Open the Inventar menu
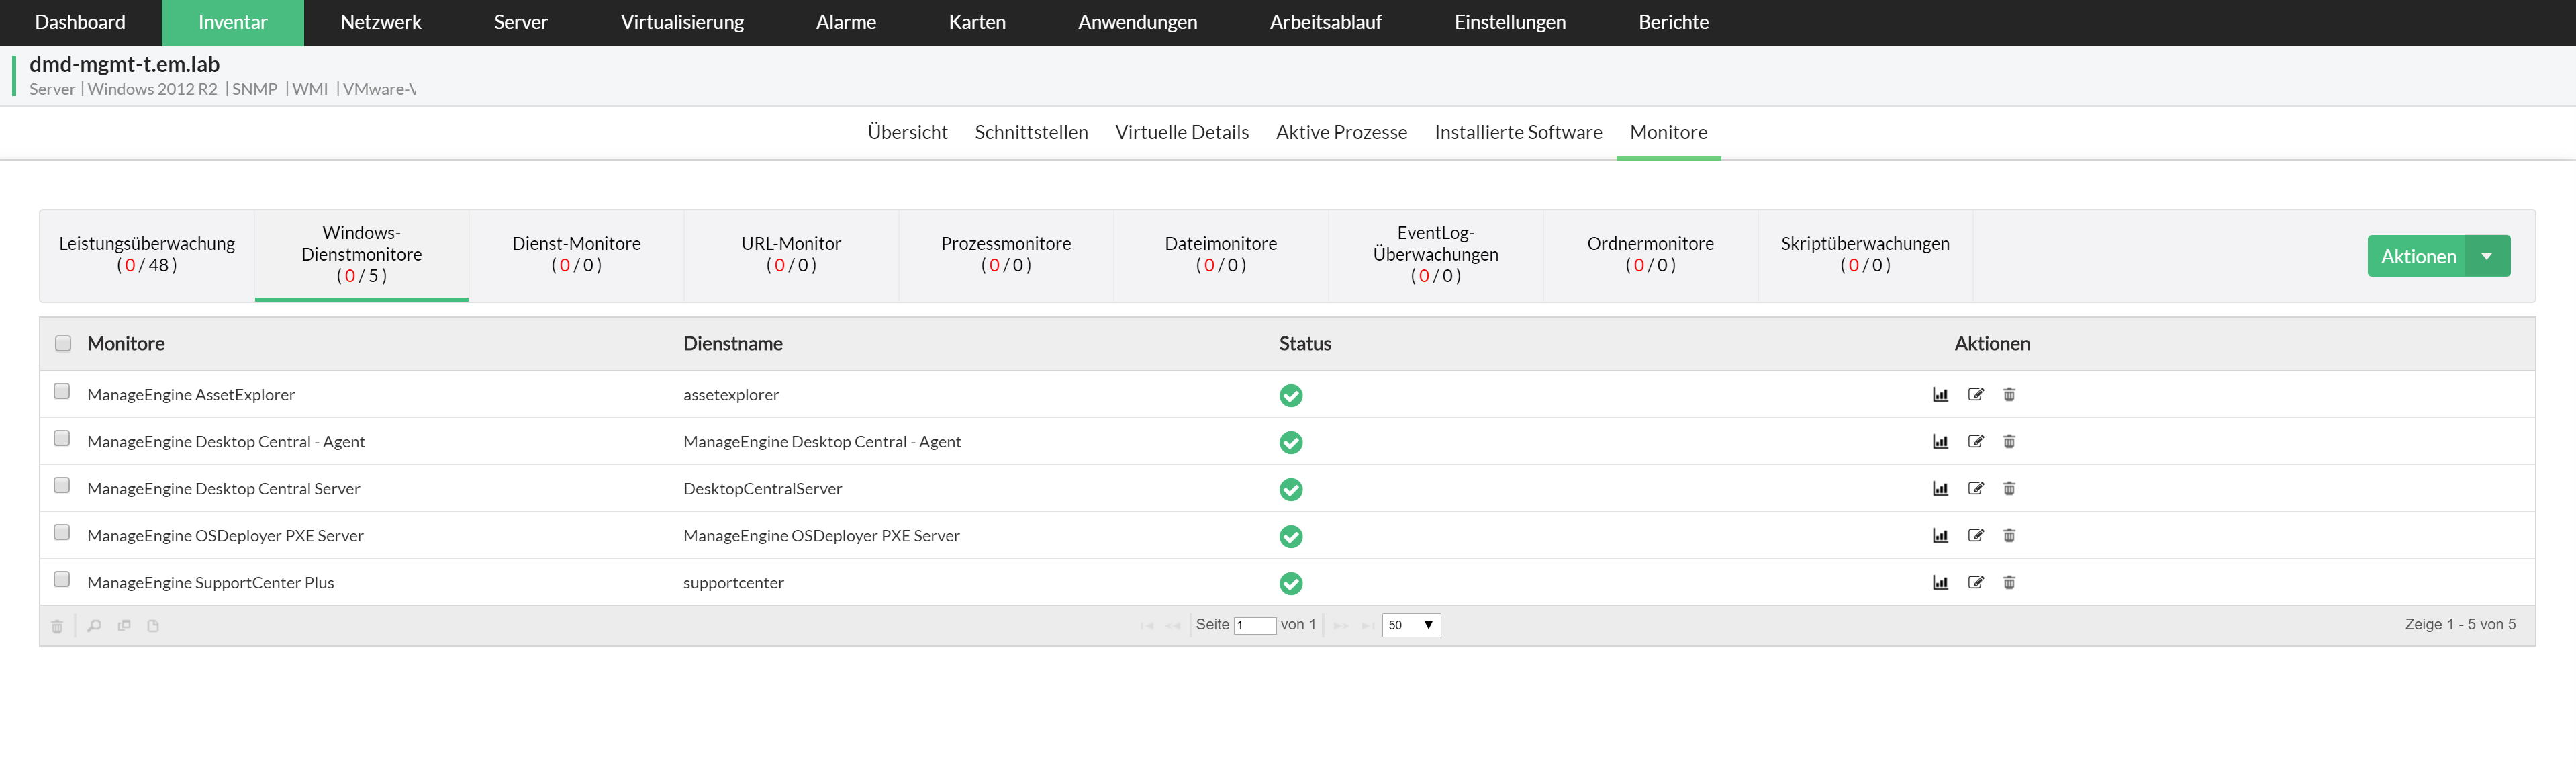Viewport: 2576px width, 767px height. pyautogui.click(x=233, y=22)
